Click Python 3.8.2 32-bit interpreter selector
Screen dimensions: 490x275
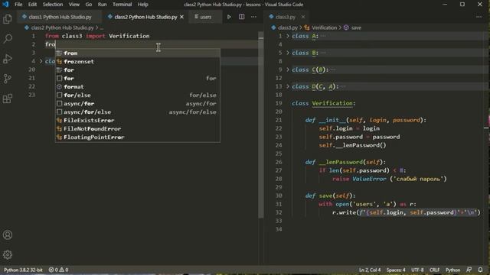(x=23, y=270)
